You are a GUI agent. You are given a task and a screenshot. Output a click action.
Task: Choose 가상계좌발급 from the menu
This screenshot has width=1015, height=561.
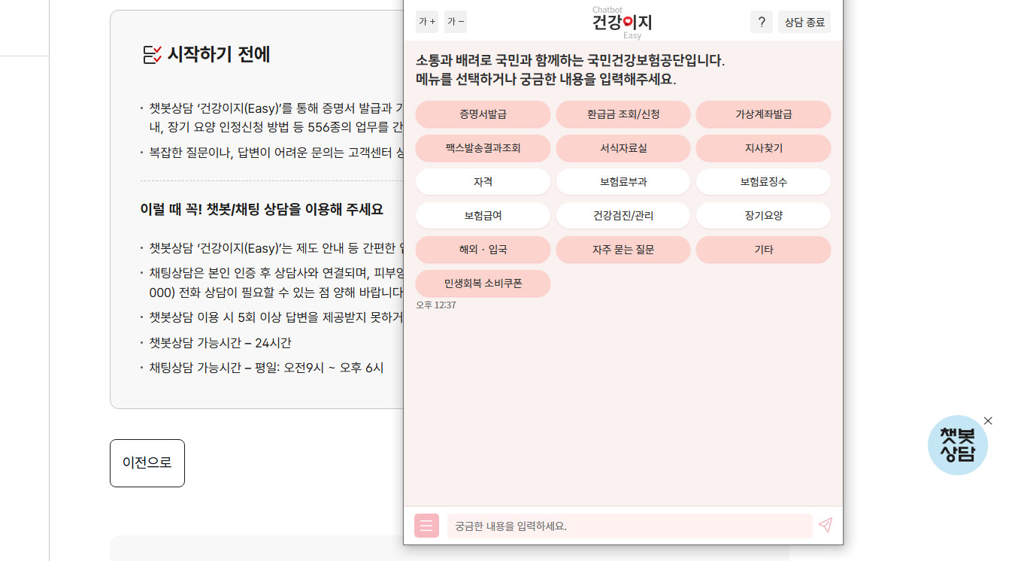pyautogui.click(x=763, y=114)
